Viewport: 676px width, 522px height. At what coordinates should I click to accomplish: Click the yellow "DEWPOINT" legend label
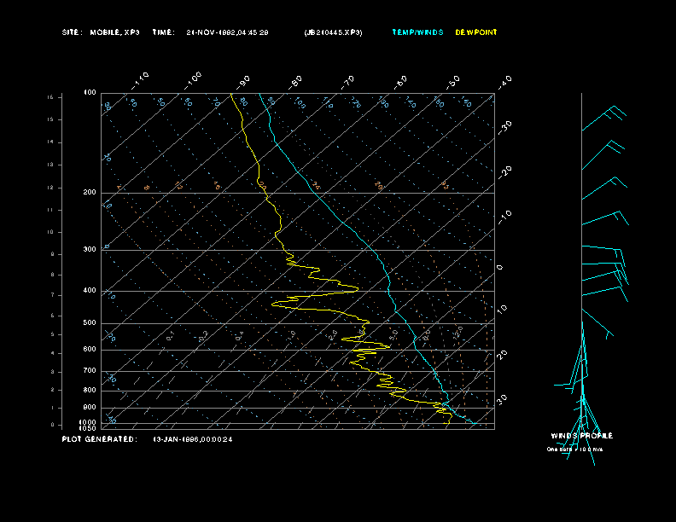(x=476, y=32)
